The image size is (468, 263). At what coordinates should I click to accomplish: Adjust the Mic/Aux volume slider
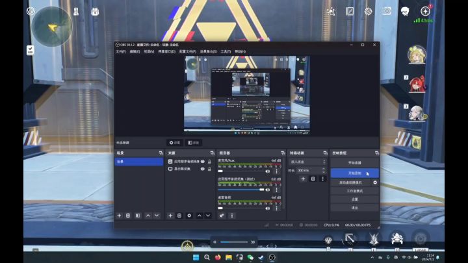click(241, 171)
